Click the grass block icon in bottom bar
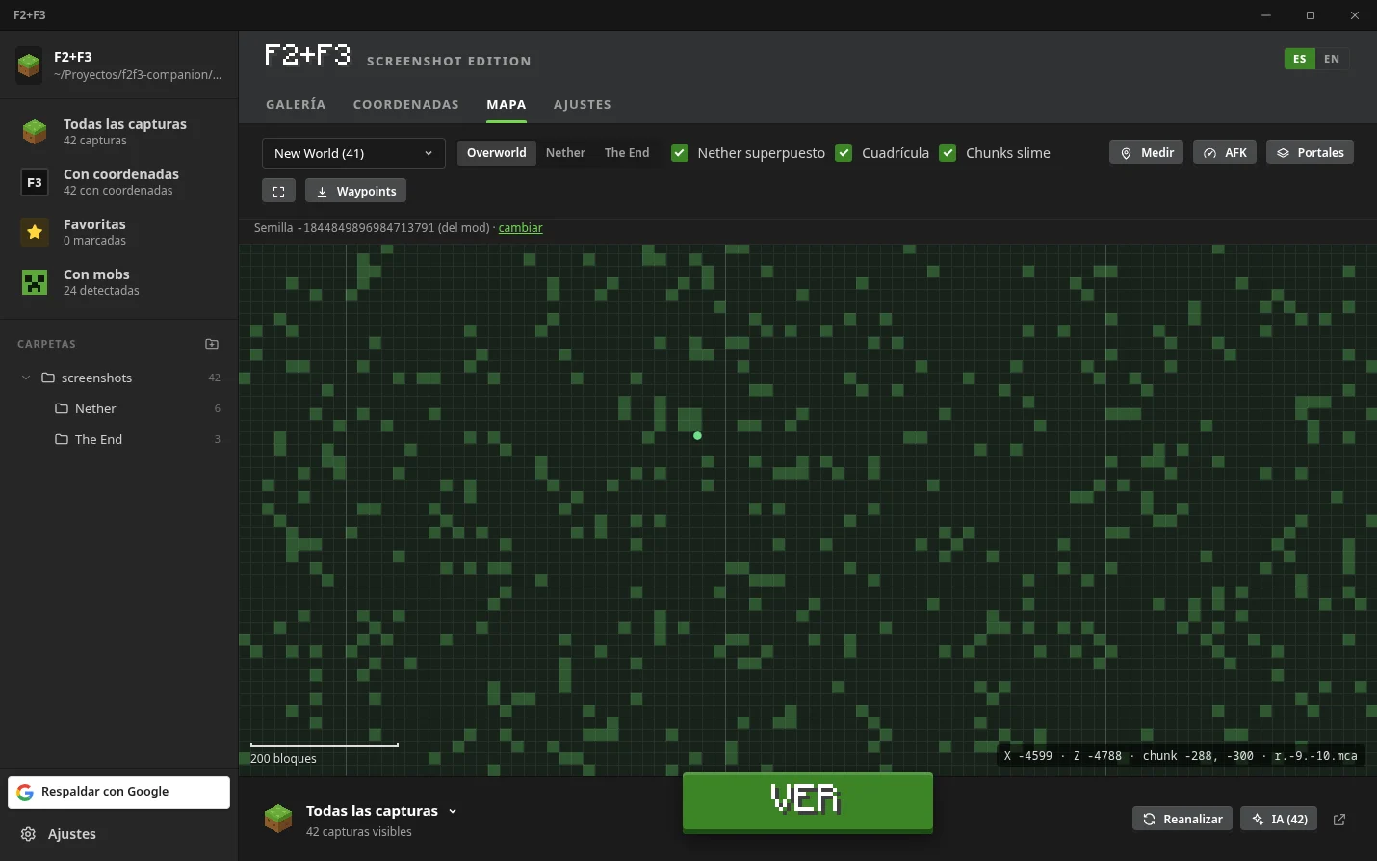 [x=278, y=819]
